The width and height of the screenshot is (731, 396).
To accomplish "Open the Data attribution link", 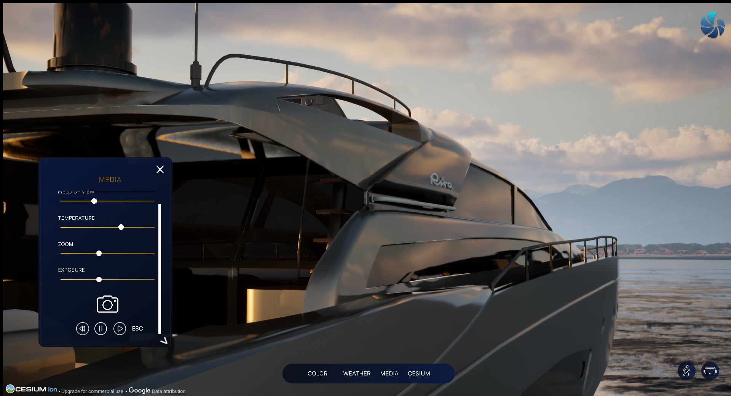I will point(168,391).
